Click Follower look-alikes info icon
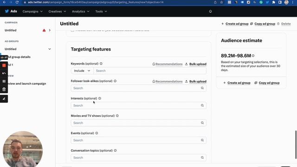 [x=115, y=81]
